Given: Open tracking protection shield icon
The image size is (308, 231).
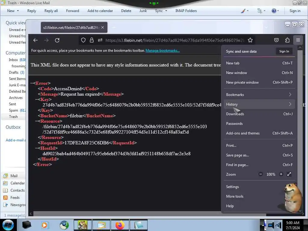Looking at the screenshot, I should tap(83, 40).
